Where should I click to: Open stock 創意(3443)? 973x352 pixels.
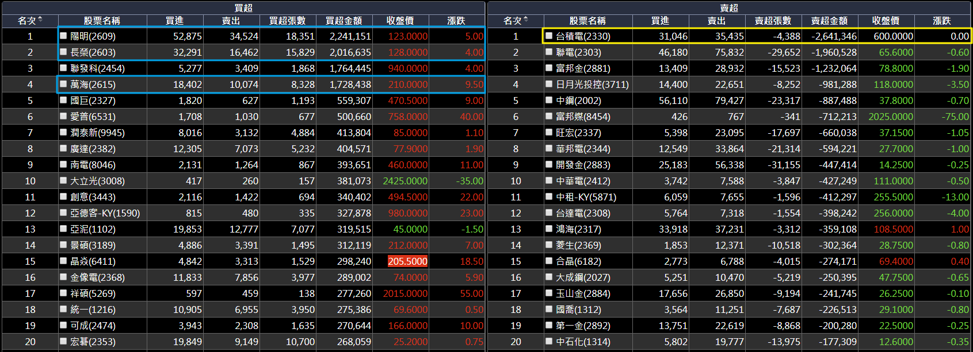click(93, 197)
